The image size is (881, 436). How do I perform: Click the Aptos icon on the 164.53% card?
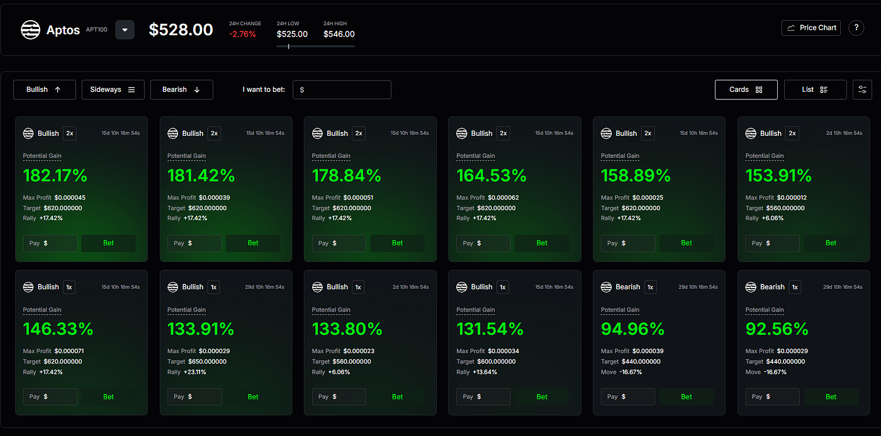pos(461,133)
